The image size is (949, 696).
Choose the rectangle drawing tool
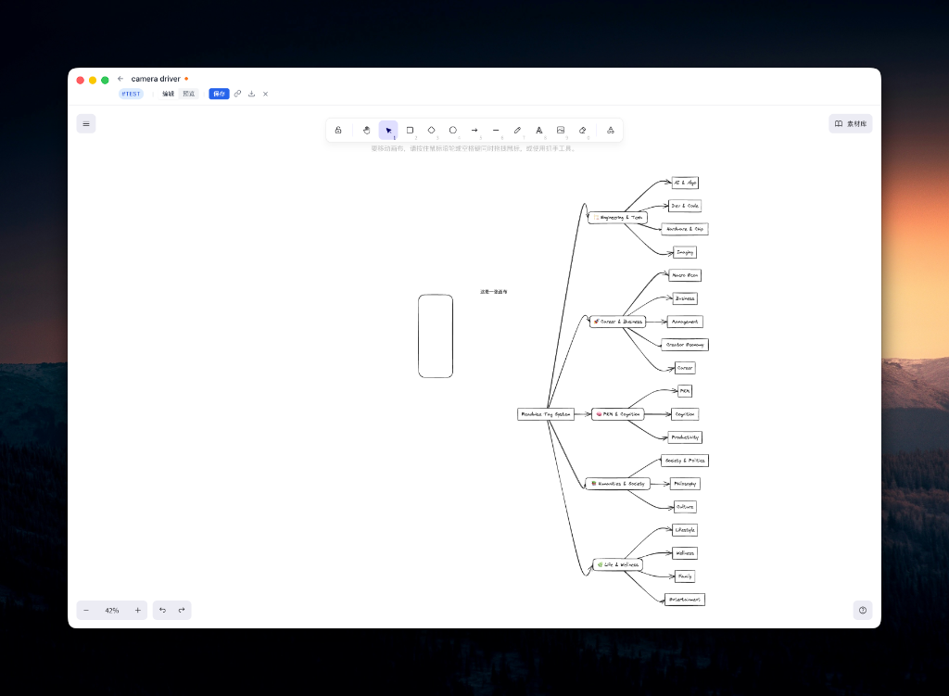click(410, 130)
